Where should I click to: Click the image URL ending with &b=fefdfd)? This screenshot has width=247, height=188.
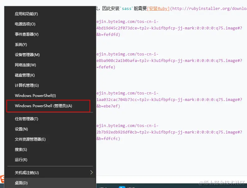tap(108, 35)
